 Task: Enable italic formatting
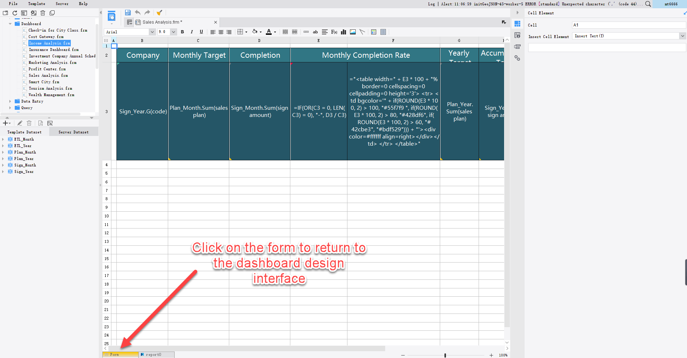(x=192, y=32)
